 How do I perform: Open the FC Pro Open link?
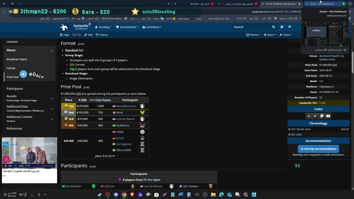coord(152,180)
